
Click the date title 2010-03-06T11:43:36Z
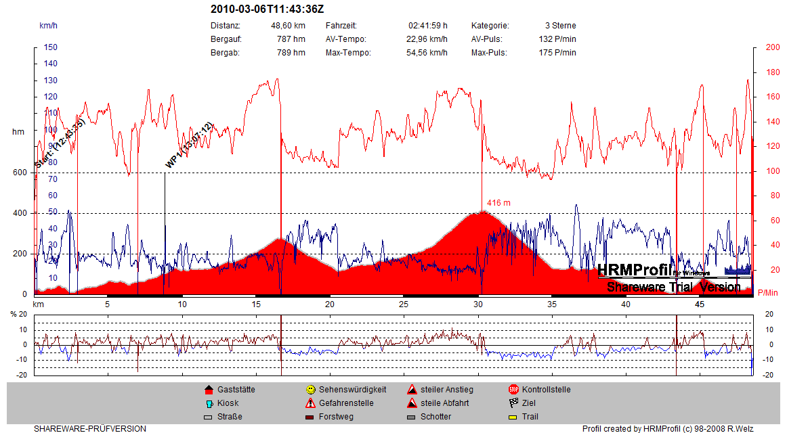[x=268, y=9]
